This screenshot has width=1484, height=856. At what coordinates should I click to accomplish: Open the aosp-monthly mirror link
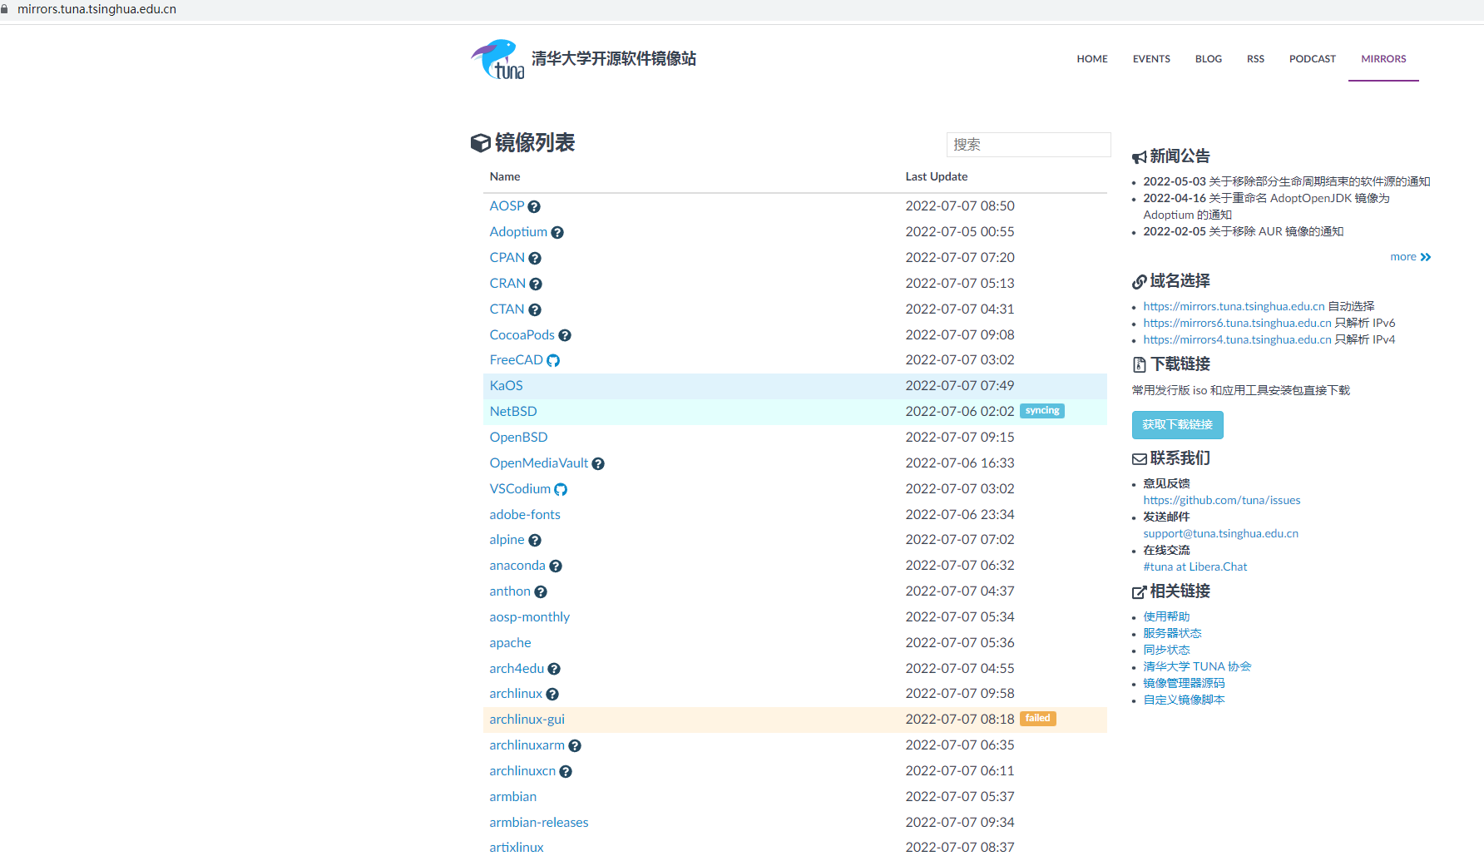pos(529,617)
